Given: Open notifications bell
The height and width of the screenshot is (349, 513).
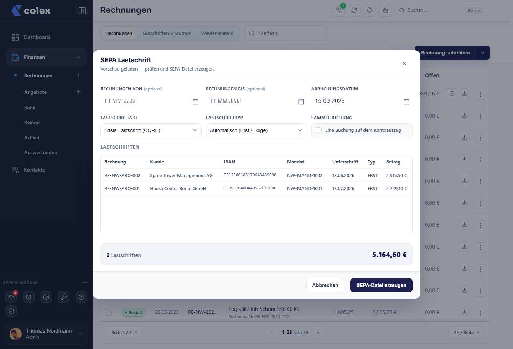Looking at the screenshot, I should [x=369, y=10].
